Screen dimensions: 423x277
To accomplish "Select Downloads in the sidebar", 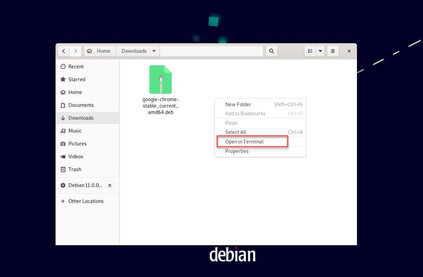I will [x=88, y=118].
